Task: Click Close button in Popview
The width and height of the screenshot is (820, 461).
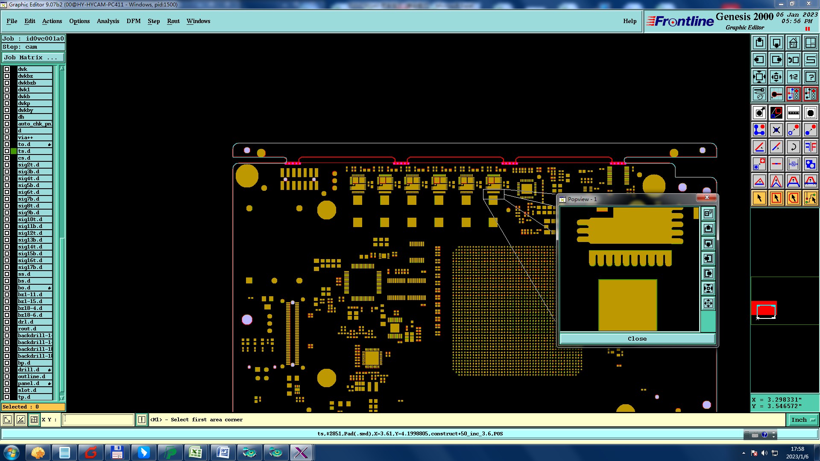Action: pyautogui.click(x=637, y=338)
